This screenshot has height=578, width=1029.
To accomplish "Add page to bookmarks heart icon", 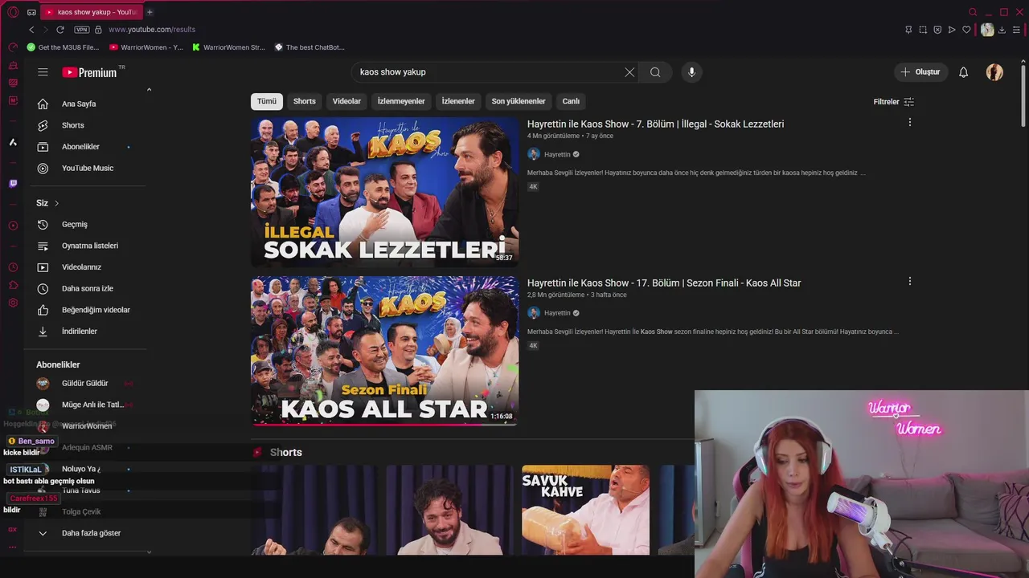I will click(x=966, y=30).
